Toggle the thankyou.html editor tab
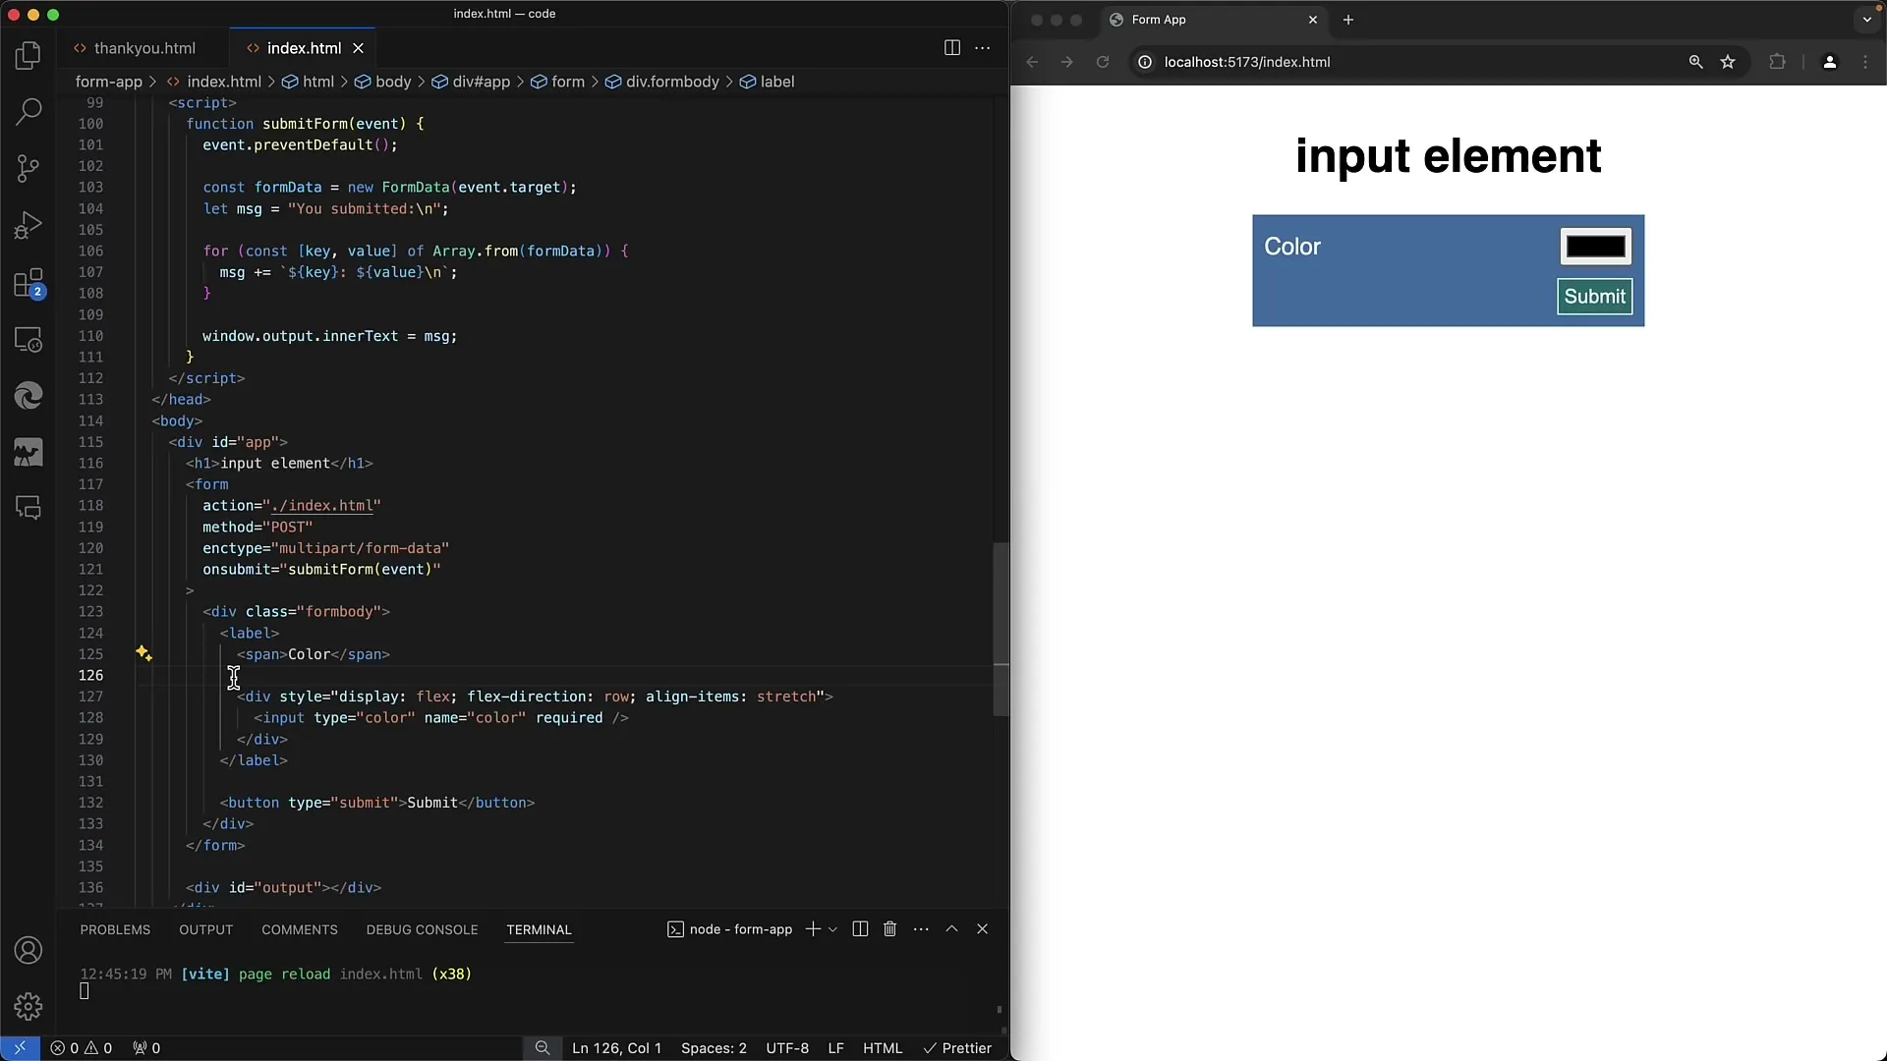The height and width of the screenshot is (1061, 1887). click(145, 48)
